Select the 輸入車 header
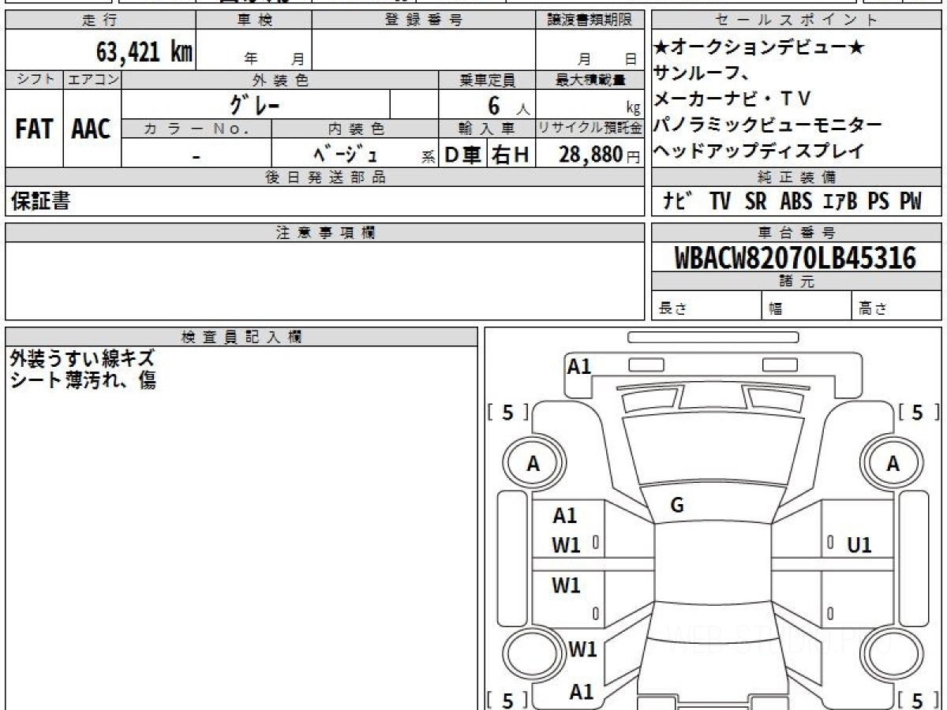This screenshot has width=947, height=710. 487,128
